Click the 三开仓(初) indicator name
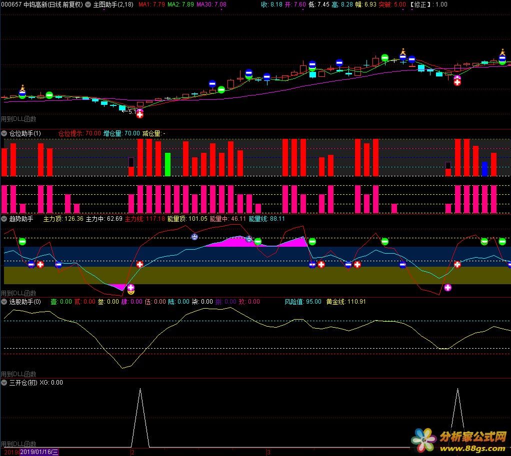 [x=23, y=383]
